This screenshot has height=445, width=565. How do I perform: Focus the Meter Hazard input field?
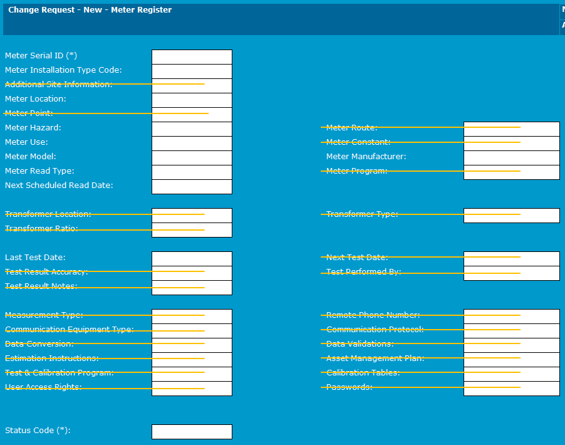coord(192,129)
